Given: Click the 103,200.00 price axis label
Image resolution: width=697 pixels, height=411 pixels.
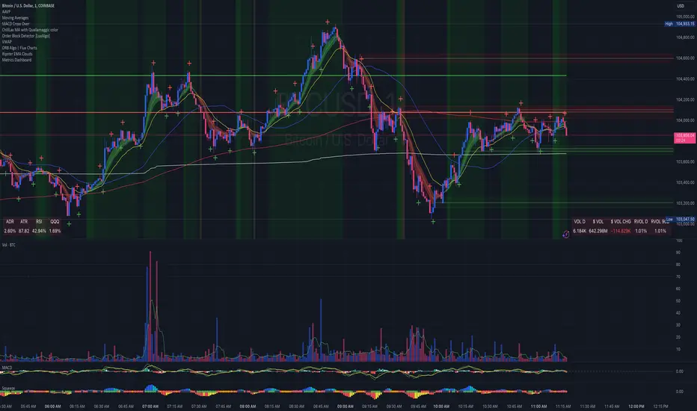Looking at the screenshot, I should coord(685,203).
